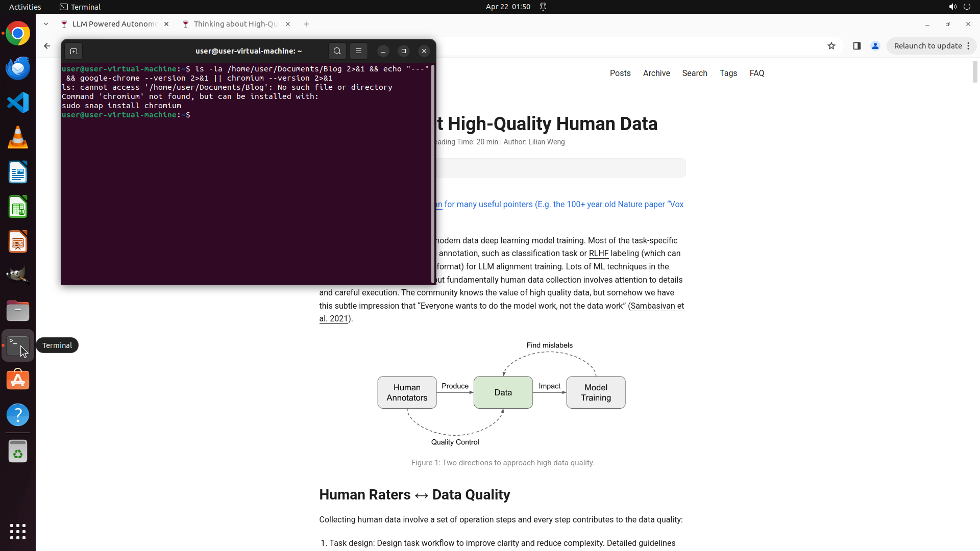Screen dimensions: 980x551
Task: Launch Visual Studio Code from dock
Action: click(18, 103)
